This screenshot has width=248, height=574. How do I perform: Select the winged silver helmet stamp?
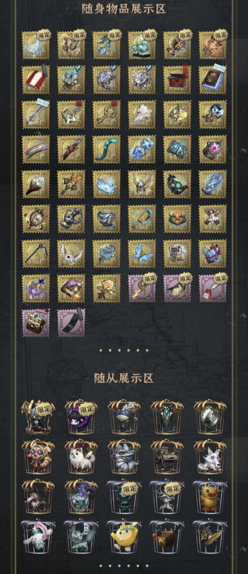point(142,184)
